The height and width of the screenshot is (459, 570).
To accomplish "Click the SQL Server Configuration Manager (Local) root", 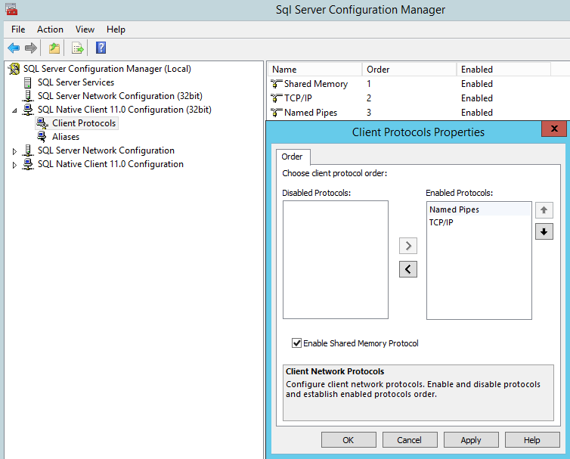I will pyautogui.click(x=107, y=69).
